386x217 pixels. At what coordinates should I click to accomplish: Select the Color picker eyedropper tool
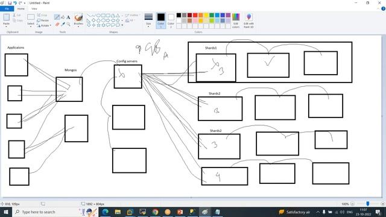click(63, 24)
